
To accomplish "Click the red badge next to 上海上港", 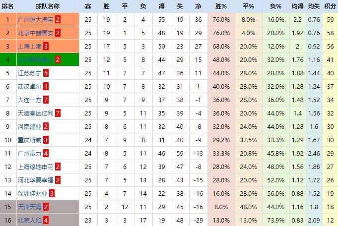I will pos(46,46).
